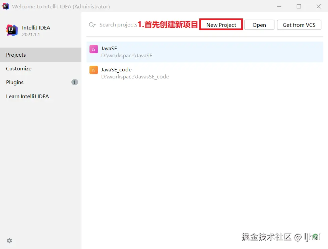Click the IntelliJ IDEA logo in sidebar
The width and height of the screenshot is (328, 249).
12,30
